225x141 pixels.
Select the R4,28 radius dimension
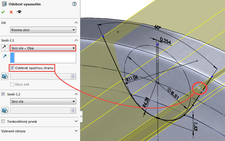pos(146,102)
